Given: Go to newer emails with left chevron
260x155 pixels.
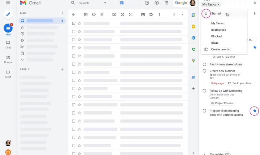Looking at the screenshot, I should pyautogui.click(x=174, y=15).
